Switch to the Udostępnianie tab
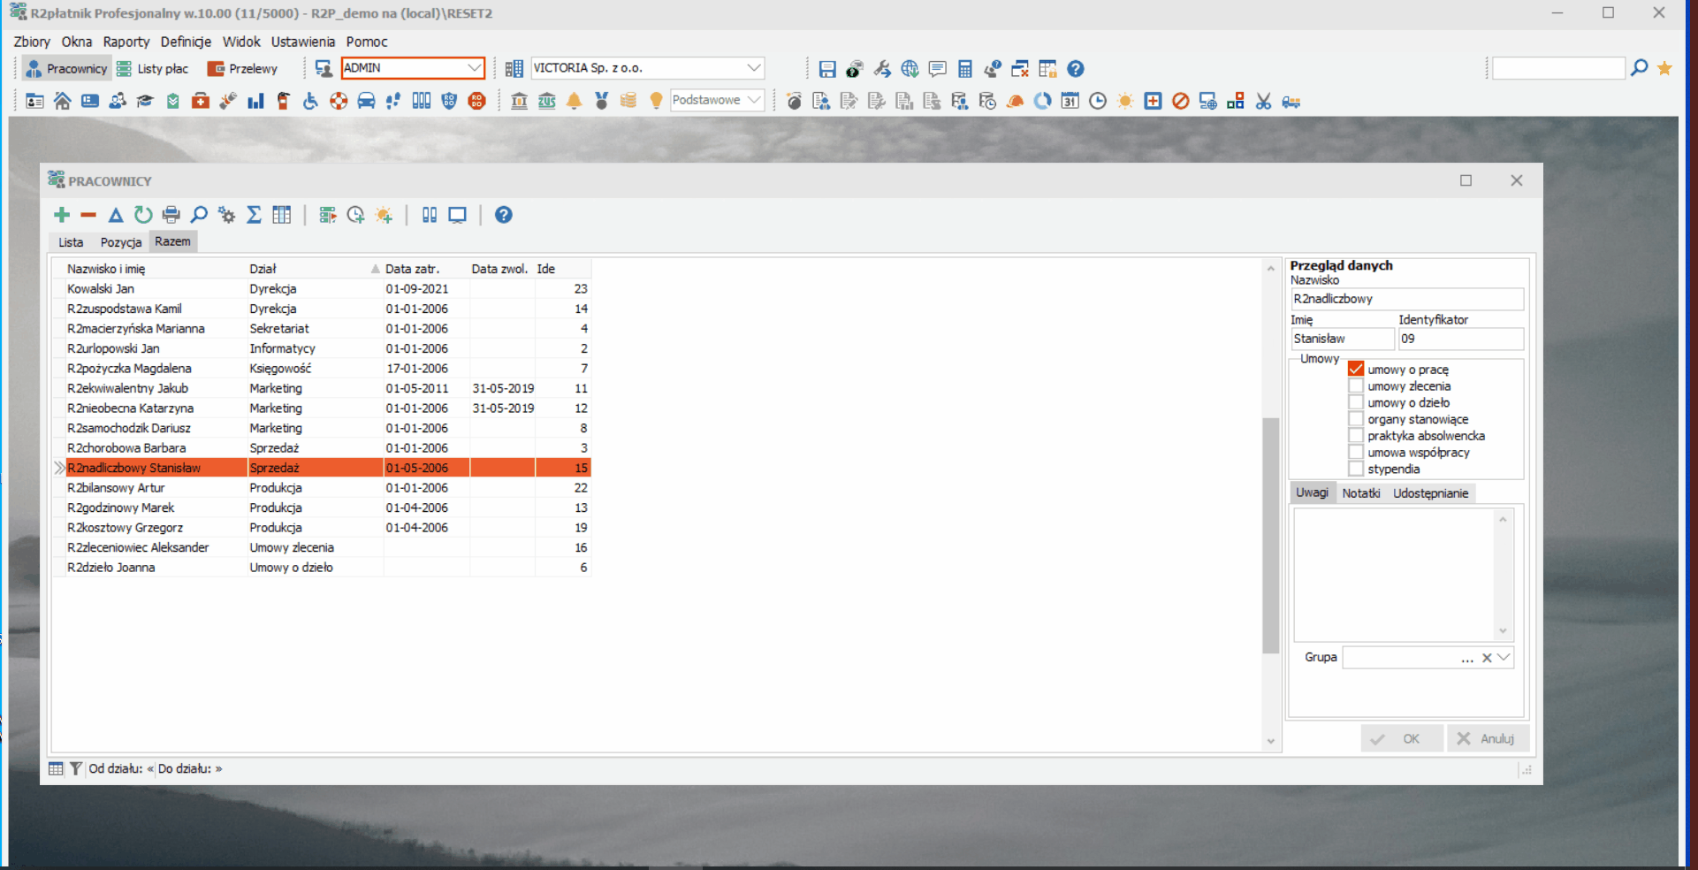The height and width of the screenshot is (870, 1698). point(1430,492)
